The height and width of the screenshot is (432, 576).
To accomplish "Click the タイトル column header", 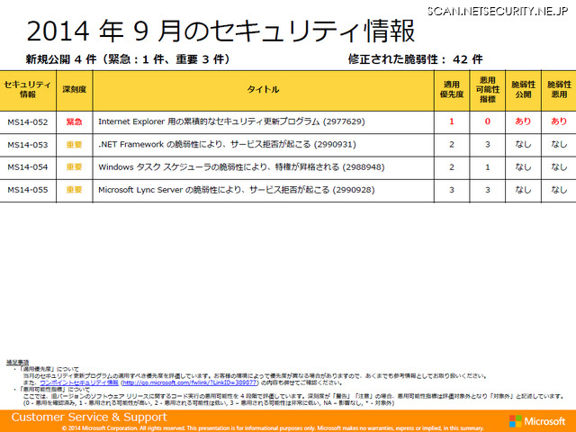I will pos(263,90).
